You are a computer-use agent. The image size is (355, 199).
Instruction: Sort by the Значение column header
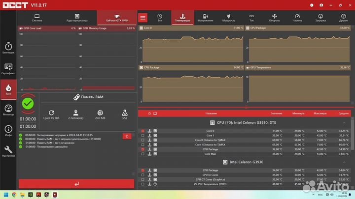coord(276,114)
